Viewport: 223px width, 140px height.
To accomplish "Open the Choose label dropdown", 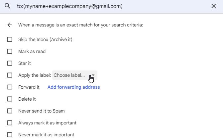I will pos(74,75).
